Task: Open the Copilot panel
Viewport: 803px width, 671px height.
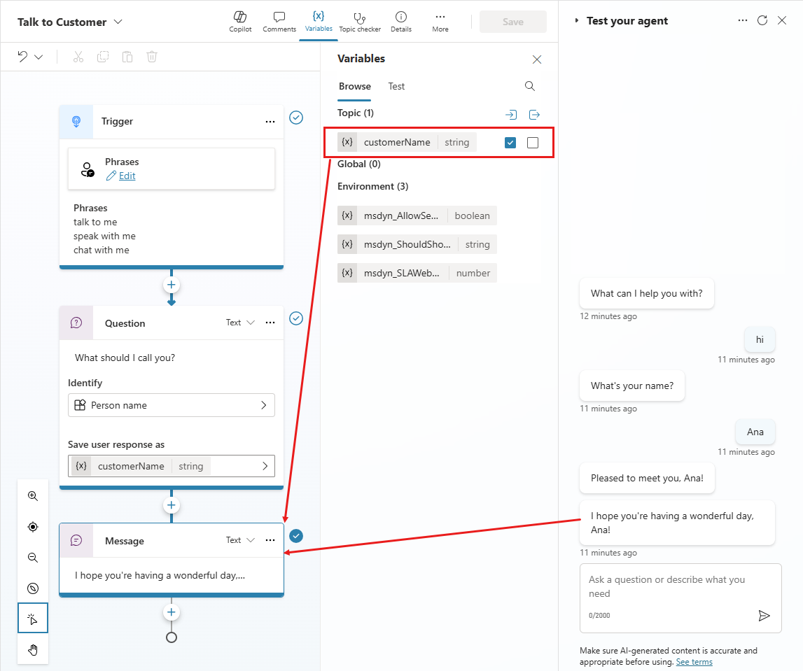Action: tap(240, 22)
